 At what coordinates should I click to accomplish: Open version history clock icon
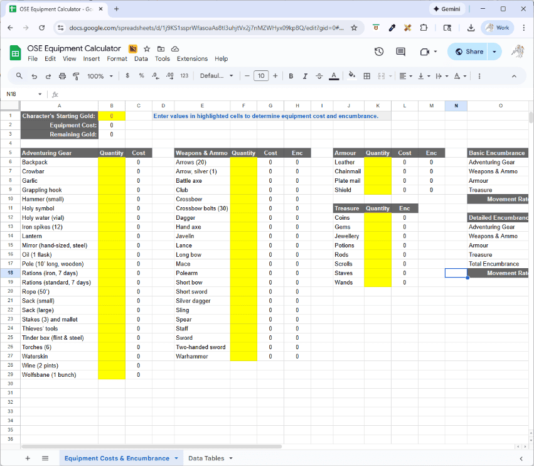pyautogui.click(x=379, y=51)
